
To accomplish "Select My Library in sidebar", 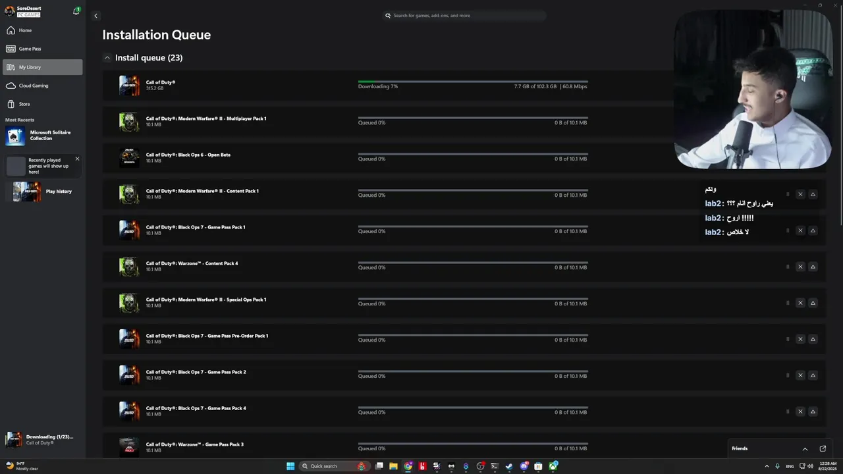I will click(x=42, y=67).
